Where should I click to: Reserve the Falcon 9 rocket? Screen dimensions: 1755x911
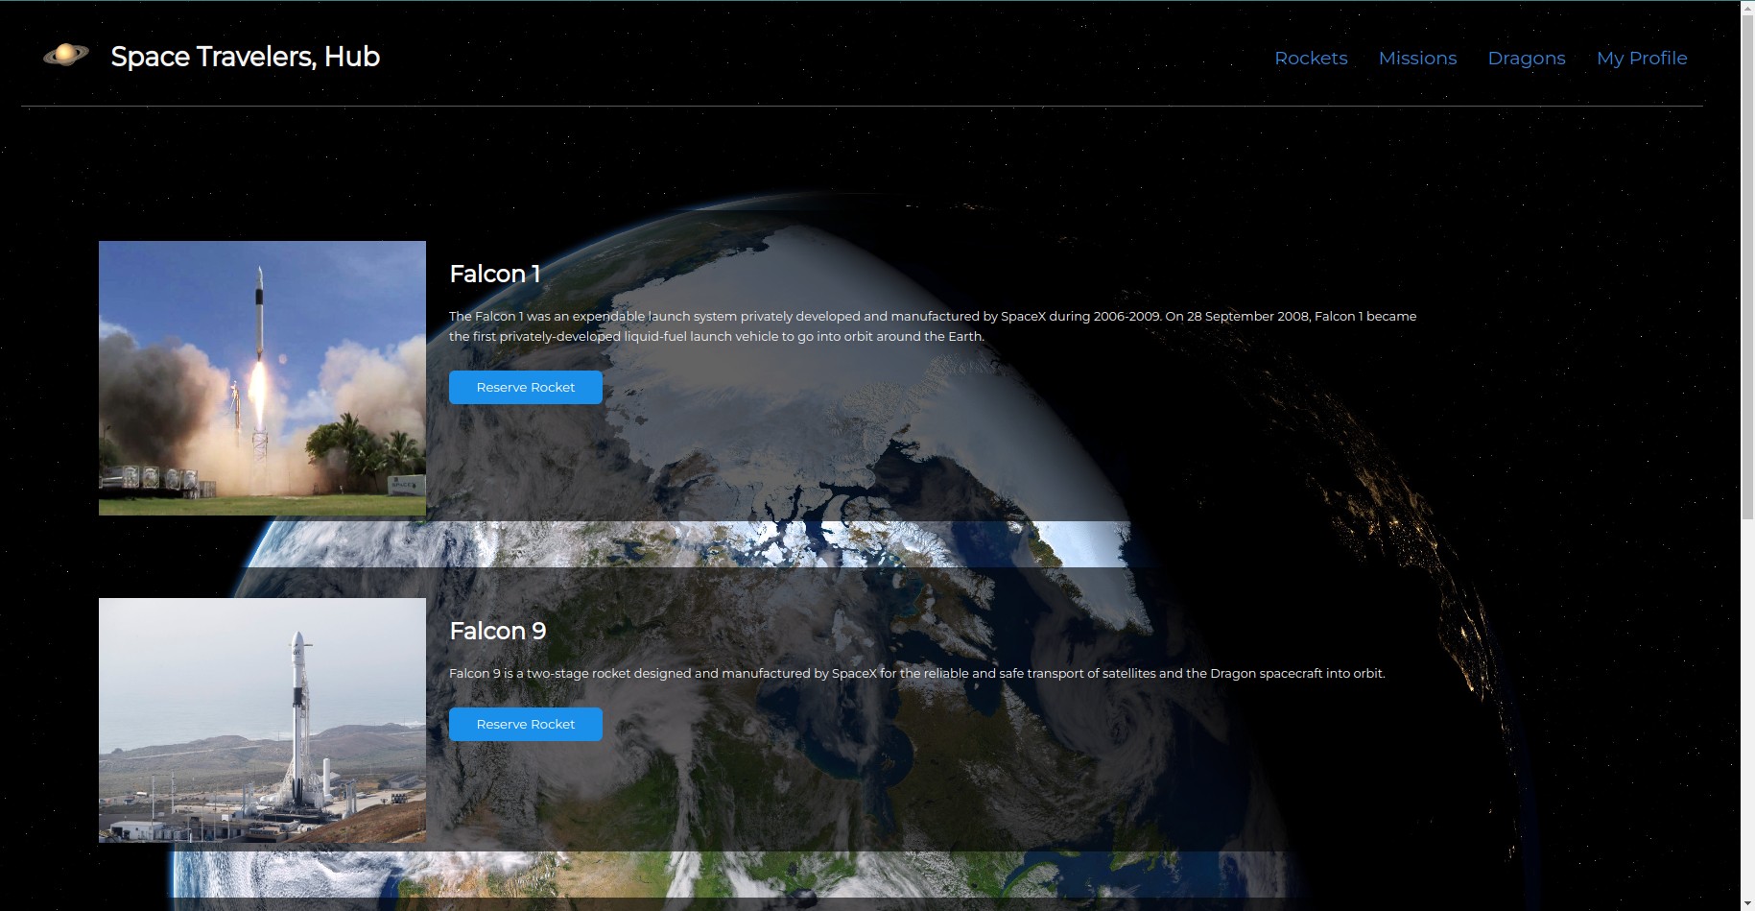526,724
